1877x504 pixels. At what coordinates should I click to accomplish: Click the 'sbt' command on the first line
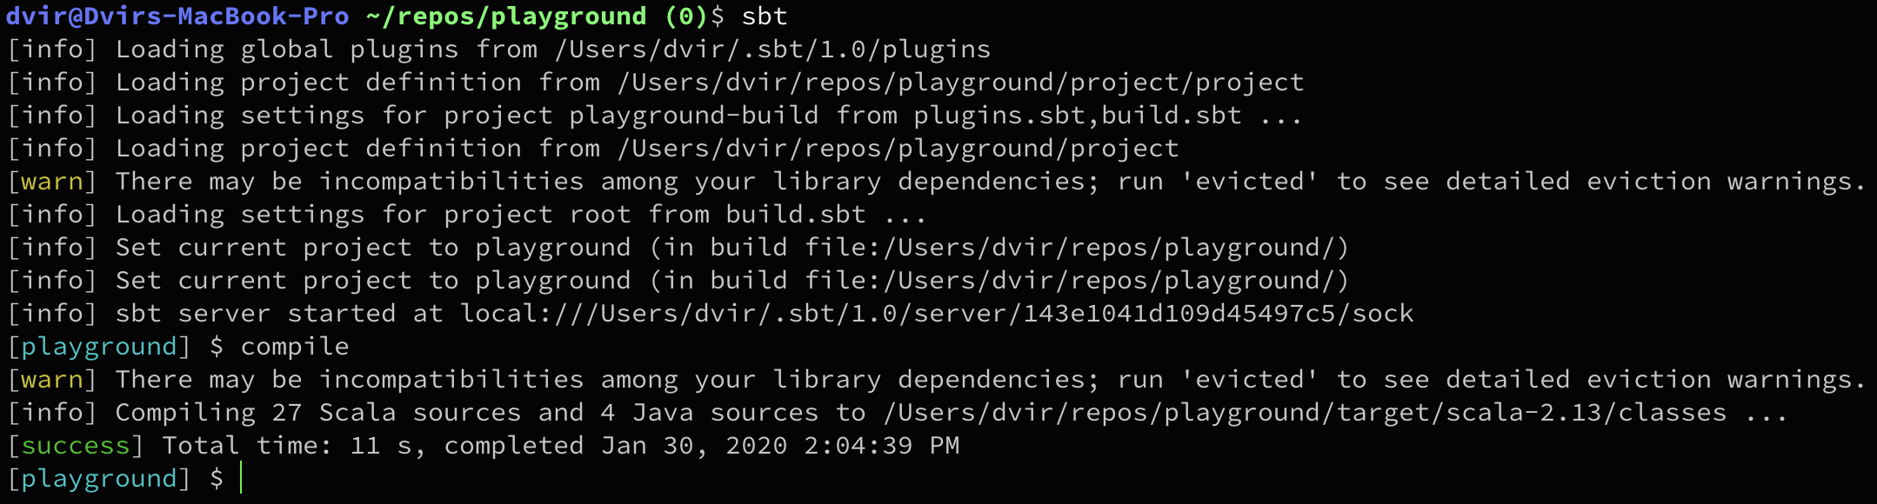click(765, 17)
